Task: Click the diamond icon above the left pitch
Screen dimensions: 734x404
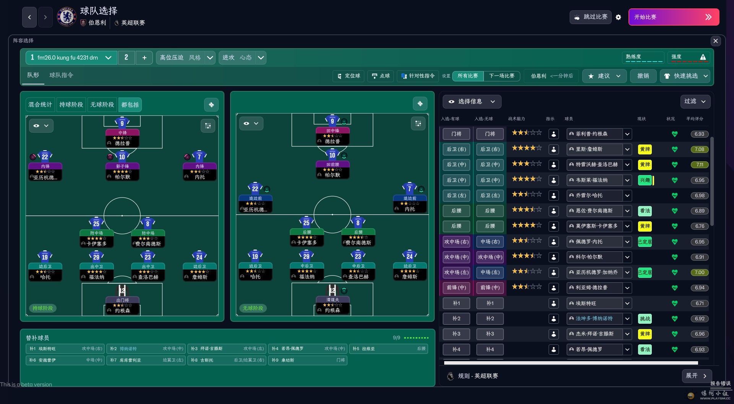Action: tap(211, 104)
